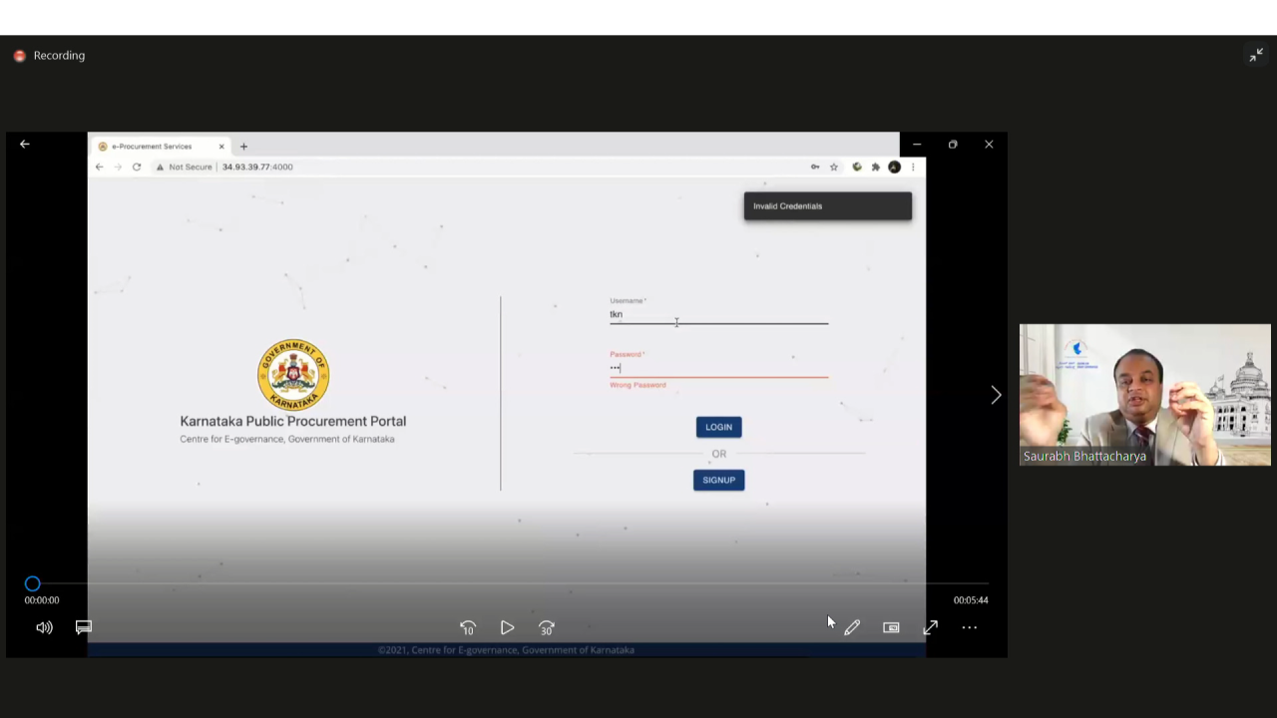The image size is (1277, 718).
Task: Open the mini player view icon
Action: [x=891, y=627]
